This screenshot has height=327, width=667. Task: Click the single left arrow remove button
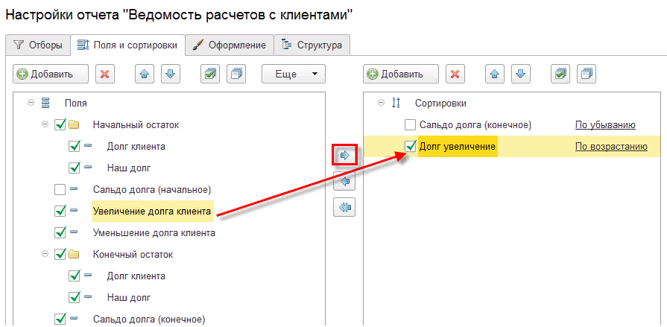pyautogui.click(x=344, y=180)
